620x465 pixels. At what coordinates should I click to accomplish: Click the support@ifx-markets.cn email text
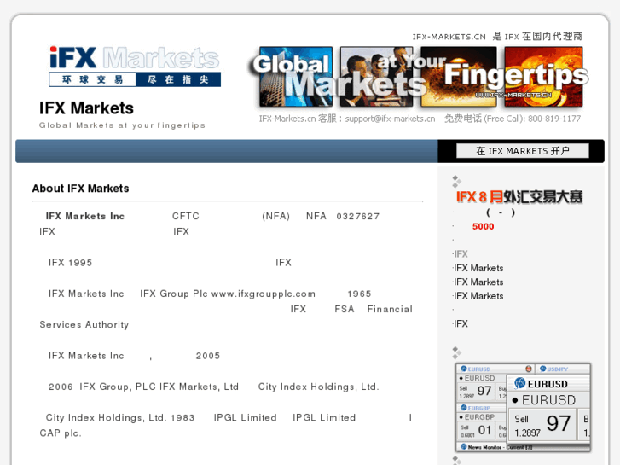(x=390, y=119)
